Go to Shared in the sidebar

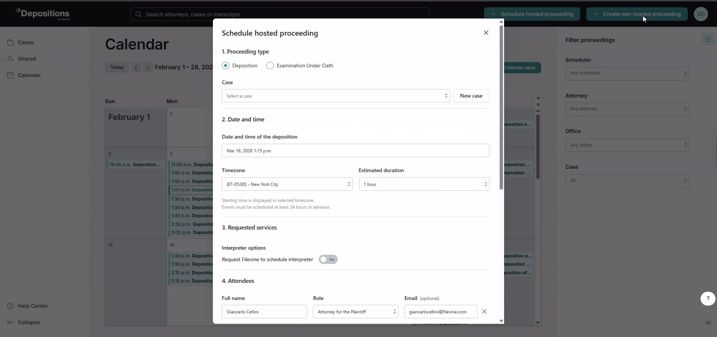coord(26,59)
